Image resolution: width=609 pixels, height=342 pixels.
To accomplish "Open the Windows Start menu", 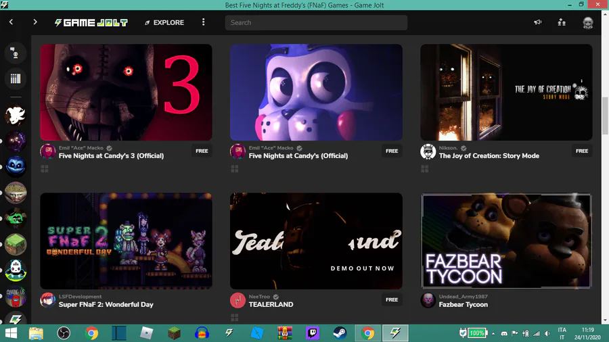I will point(11,333).
